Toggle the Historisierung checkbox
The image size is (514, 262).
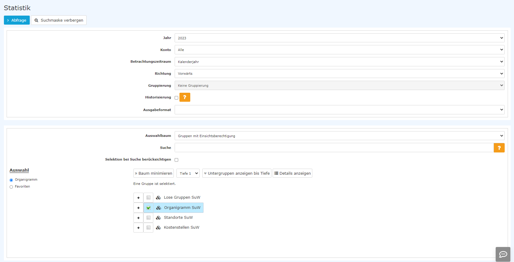[x=176, y=98]
